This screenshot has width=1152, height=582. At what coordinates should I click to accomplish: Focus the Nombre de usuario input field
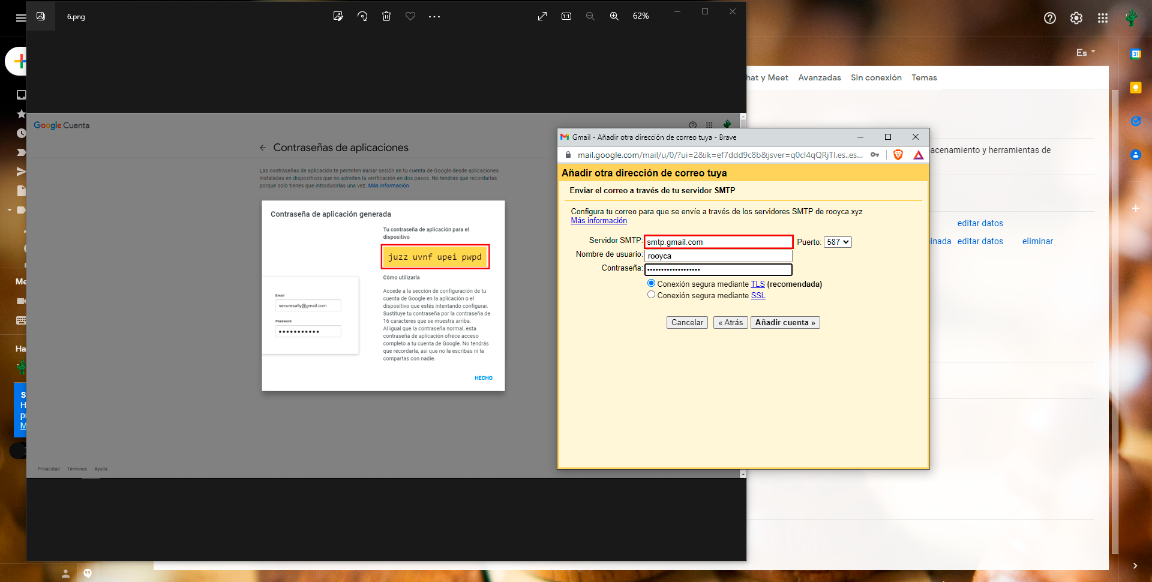point(719,256)
